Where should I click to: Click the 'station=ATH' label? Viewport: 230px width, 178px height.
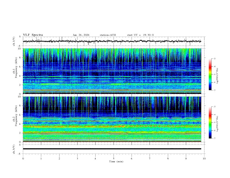pyautogui.click(x=108, y=35)
